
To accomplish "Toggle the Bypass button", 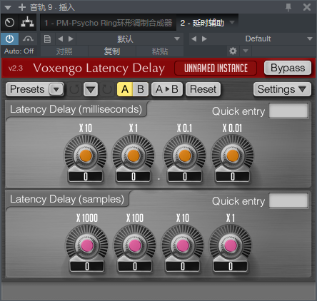I will pyautogui.click(x=288, y=68).
